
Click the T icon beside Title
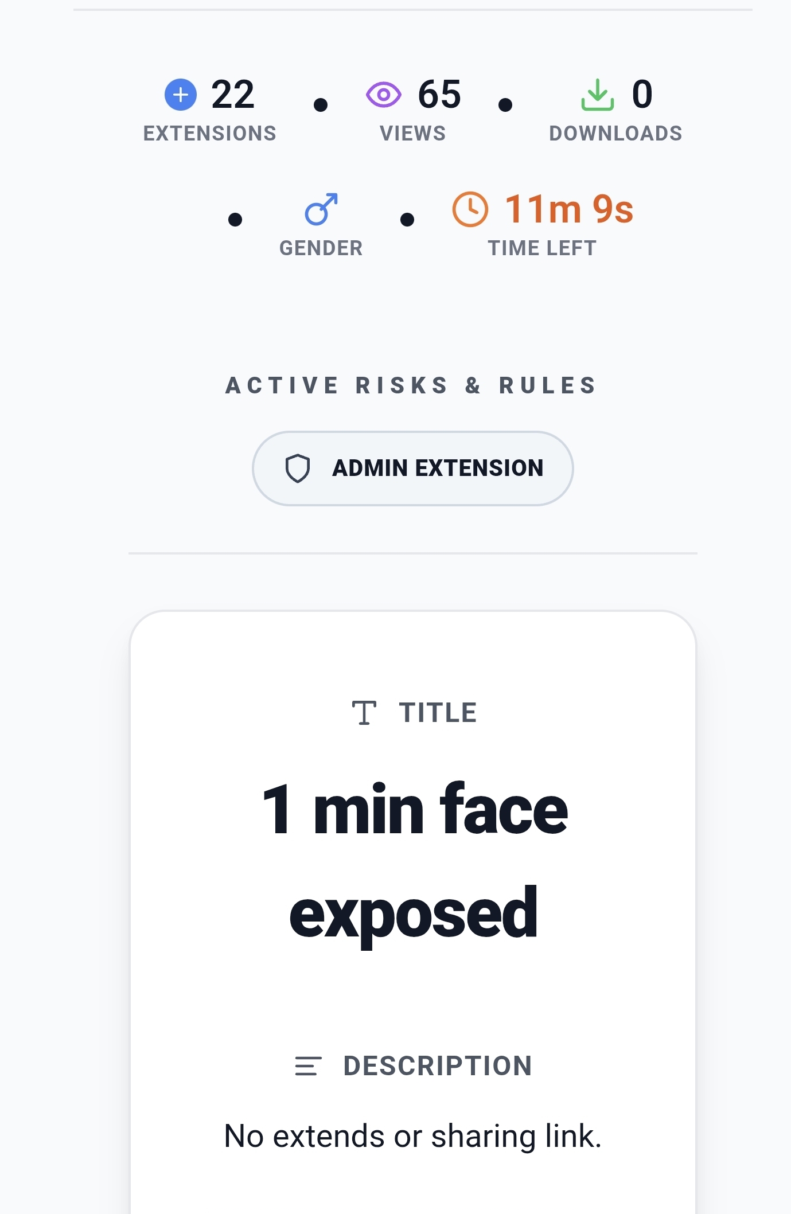click(364, 713)
